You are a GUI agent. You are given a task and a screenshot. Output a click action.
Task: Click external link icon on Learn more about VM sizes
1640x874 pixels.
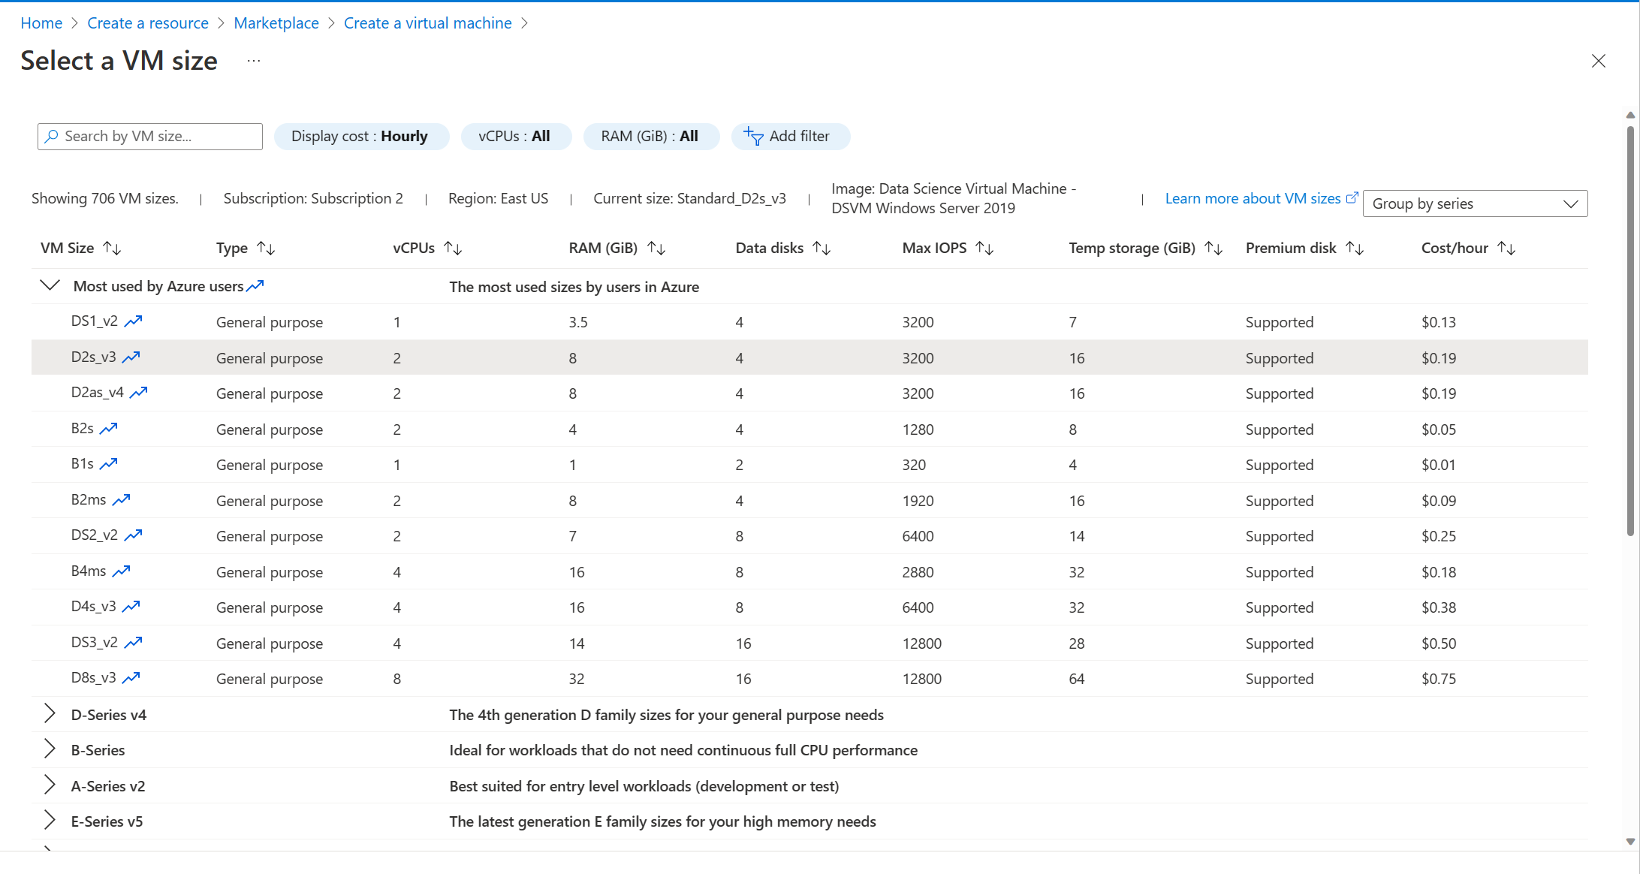1353,197
